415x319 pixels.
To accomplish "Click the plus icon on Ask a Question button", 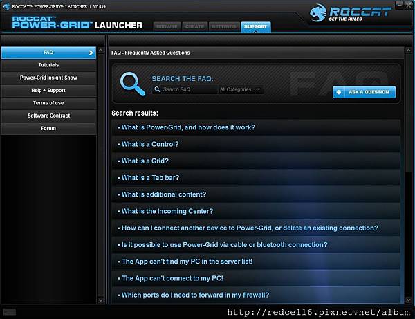I will tap(338, 92).
